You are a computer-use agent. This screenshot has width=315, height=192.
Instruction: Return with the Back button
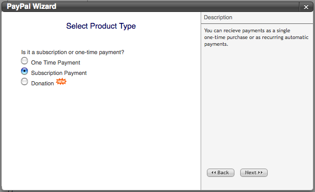220,173
